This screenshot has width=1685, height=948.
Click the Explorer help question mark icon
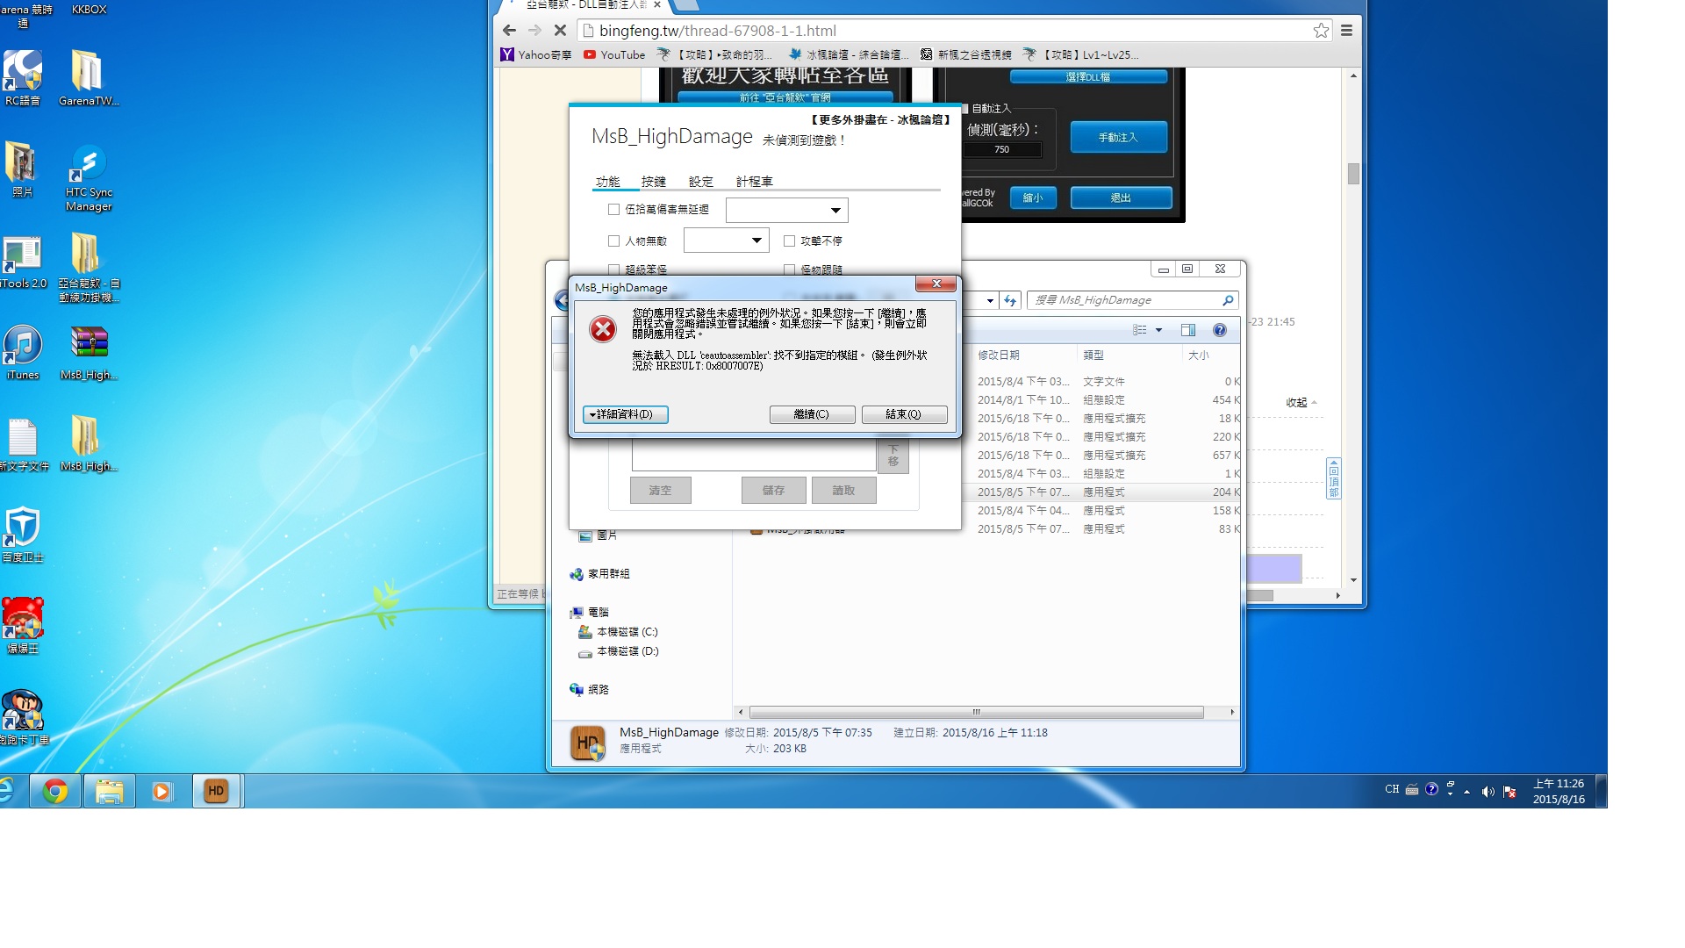click(1219, 330)
